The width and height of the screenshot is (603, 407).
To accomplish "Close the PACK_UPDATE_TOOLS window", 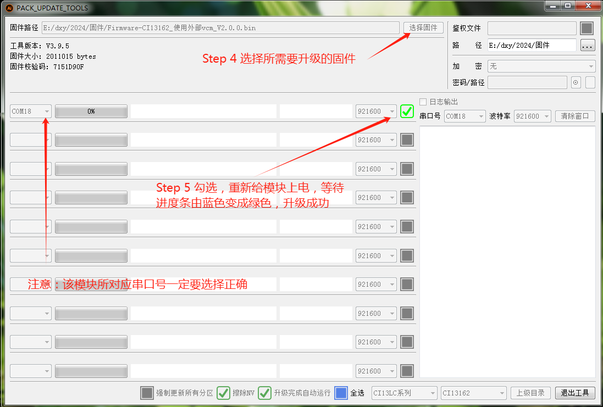I will click(x=588, y=5).
